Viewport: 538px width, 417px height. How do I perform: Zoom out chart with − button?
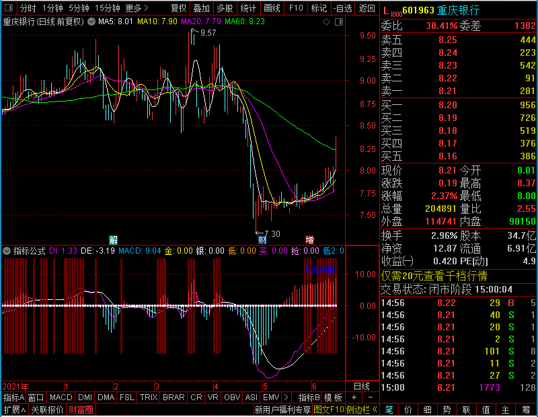pyautogui.click(x=371, y=397)
